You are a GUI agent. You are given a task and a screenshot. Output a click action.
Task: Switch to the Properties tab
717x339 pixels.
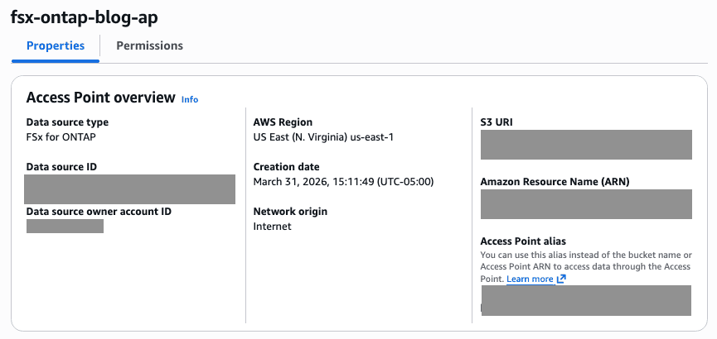click(x=56, y=46)
